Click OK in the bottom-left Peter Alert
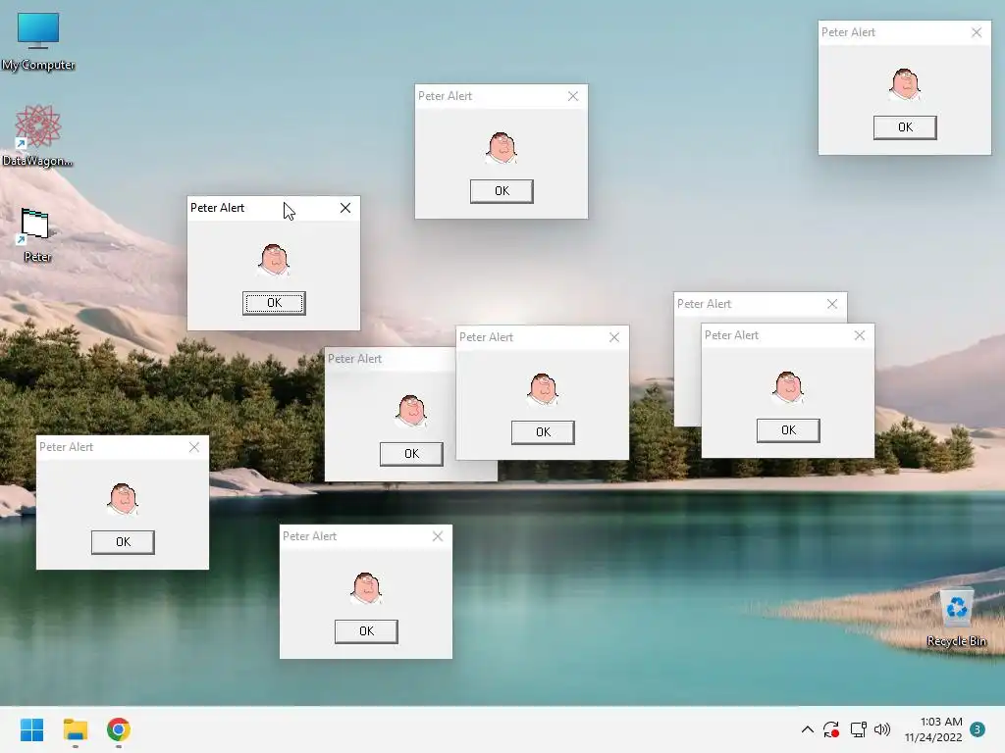Image resolution: width=1005 pixels, height=753 pixels. (x=123, y=542)
